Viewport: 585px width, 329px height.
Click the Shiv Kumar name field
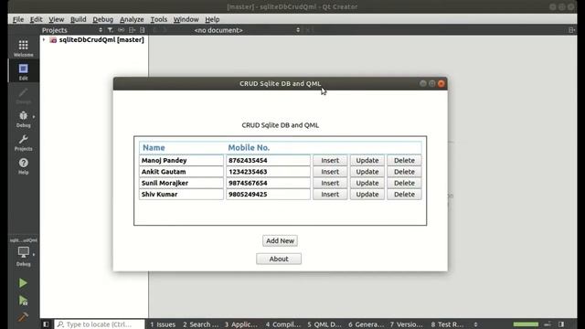click(181, 194)
